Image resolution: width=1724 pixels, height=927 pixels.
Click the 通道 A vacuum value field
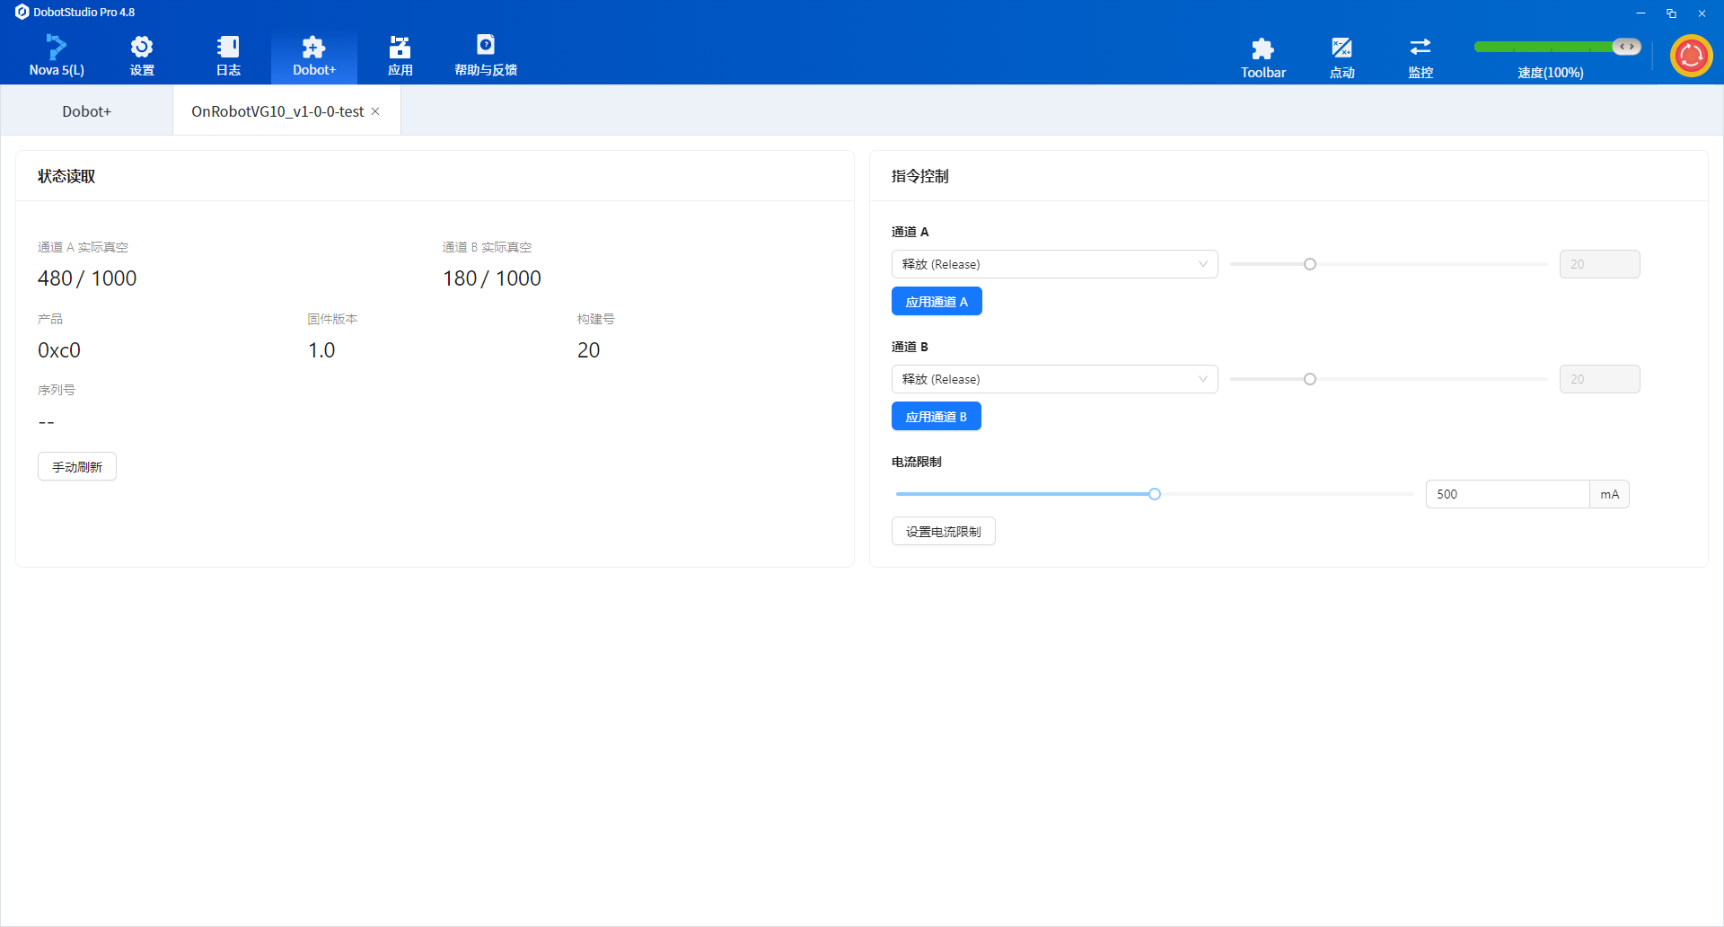tap(1599, 264)
